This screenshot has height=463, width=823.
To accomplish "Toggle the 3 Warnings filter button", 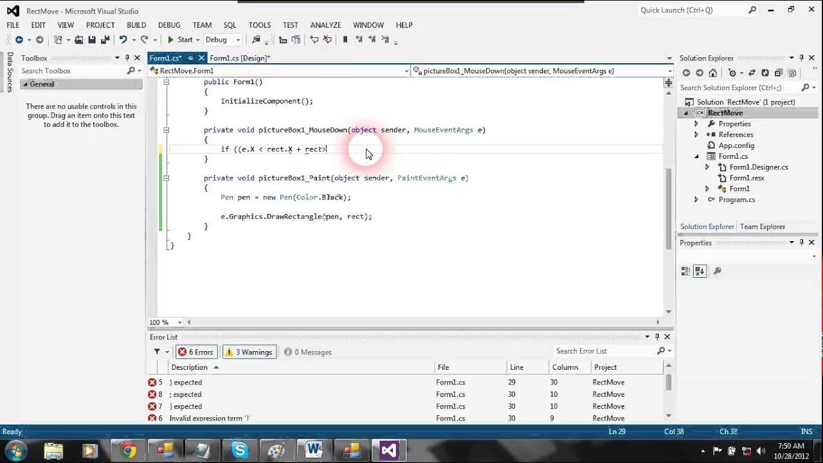I will pyautogui.click(x=249, y=352).
